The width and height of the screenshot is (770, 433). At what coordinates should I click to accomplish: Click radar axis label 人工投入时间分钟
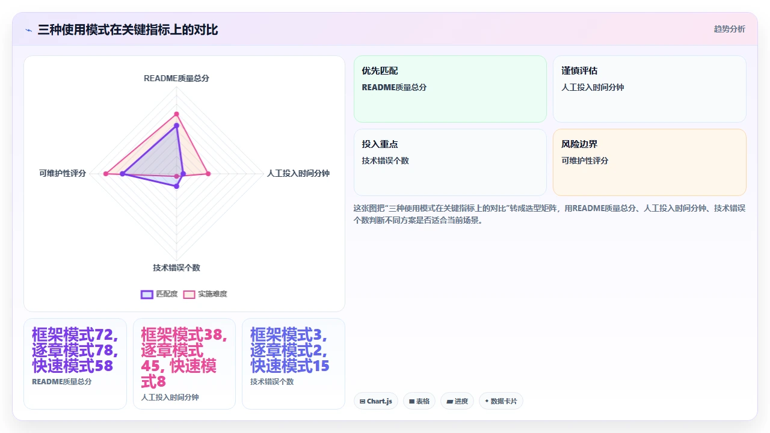298,173
